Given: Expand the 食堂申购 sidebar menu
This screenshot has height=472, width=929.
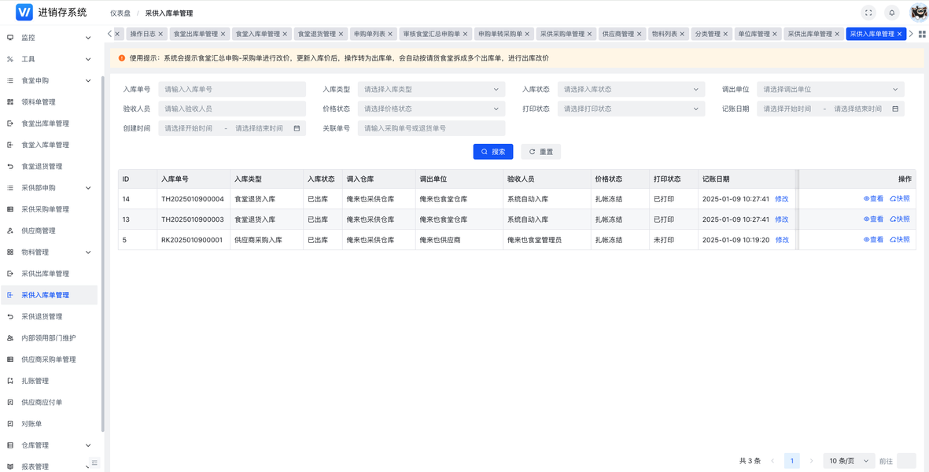Looking at the screenshot, I should (49, 80).
